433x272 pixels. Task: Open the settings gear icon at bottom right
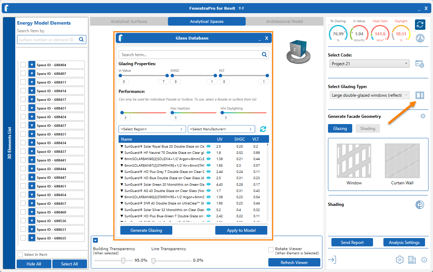click(x=400, y=260)
